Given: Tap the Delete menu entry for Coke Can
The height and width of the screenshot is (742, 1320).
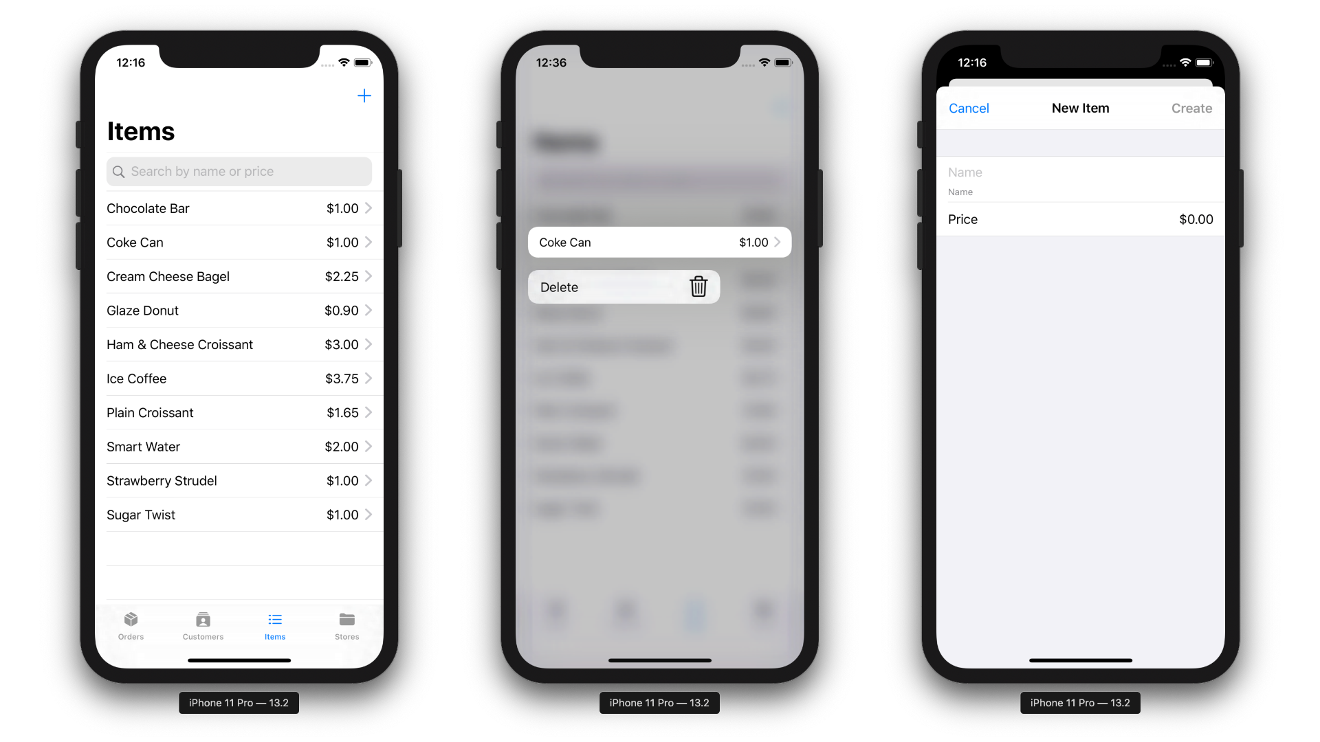Looking at the screenshot, I should (624, 286).
